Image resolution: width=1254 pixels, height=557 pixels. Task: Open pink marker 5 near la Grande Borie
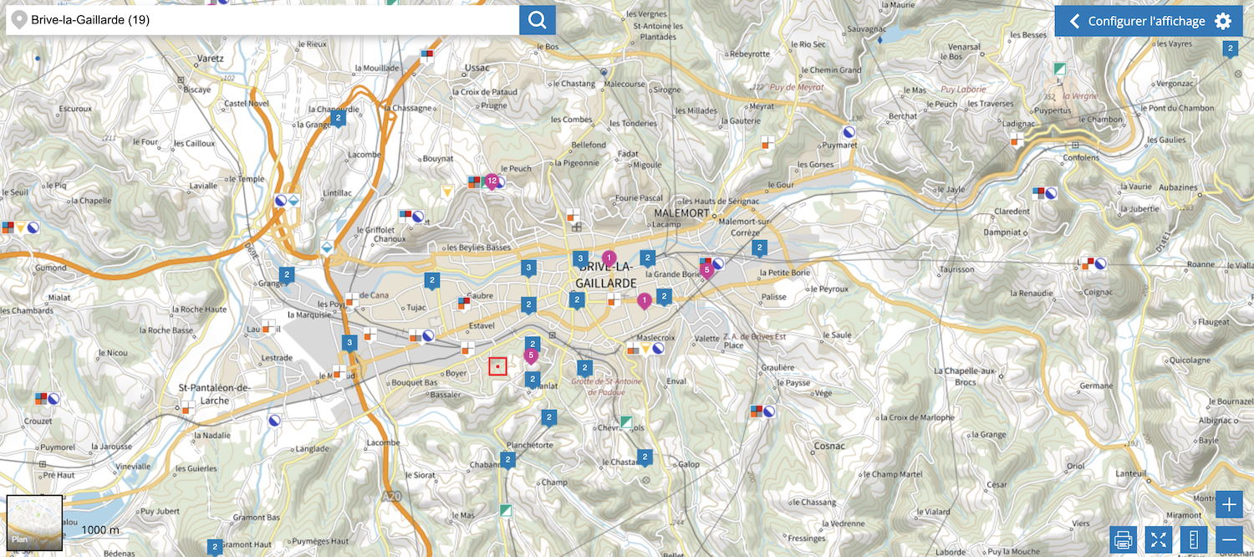pos(706,269)
